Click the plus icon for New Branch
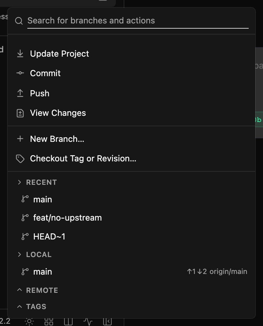Screen dimensions: 263x326 click(20, 139)
